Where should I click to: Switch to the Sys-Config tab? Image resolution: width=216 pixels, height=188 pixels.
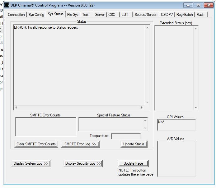[36, 15]
